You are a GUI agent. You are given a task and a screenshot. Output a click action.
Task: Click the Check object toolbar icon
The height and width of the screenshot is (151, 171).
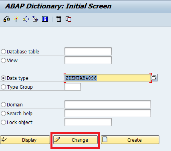coord(6,19)
